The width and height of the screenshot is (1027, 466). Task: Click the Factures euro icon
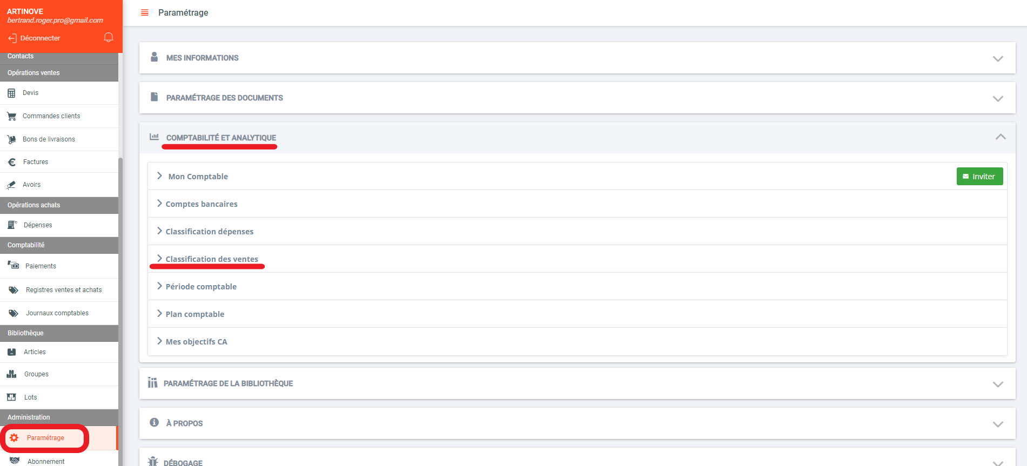point(12,162)
